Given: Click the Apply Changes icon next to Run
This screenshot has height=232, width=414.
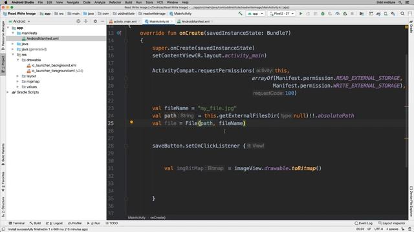Looking at the screenshot, I should pos(308,14).
